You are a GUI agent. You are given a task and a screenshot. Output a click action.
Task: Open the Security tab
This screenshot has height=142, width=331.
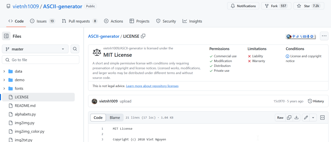(x=166, y=21)
